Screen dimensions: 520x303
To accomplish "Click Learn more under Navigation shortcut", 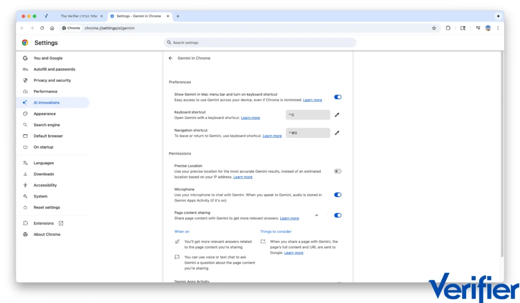I will click(272, 136).
